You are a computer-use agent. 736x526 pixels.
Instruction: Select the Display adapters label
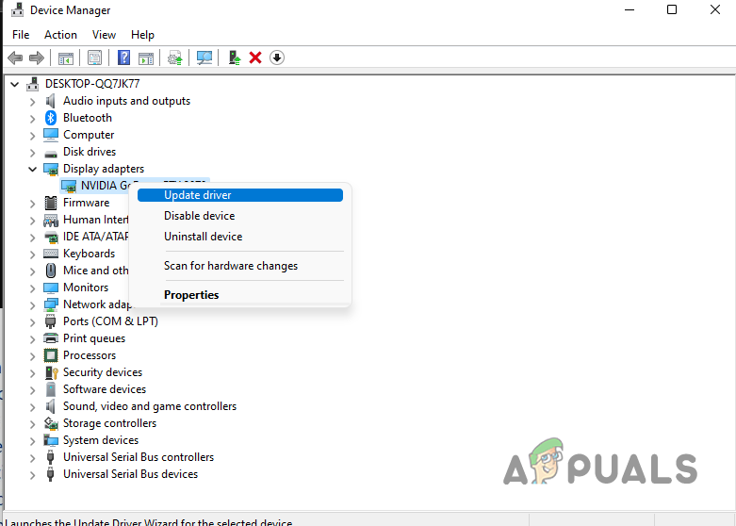104,169
